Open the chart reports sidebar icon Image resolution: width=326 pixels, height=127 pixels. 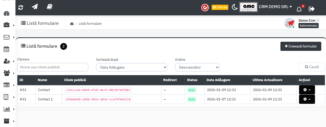7,109
